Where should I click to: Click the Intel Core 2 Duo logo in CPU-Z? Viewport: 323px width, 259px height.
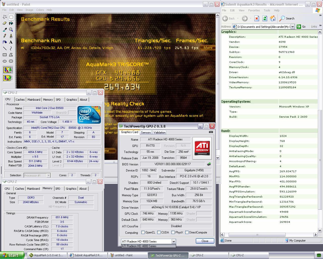point(89,115)
